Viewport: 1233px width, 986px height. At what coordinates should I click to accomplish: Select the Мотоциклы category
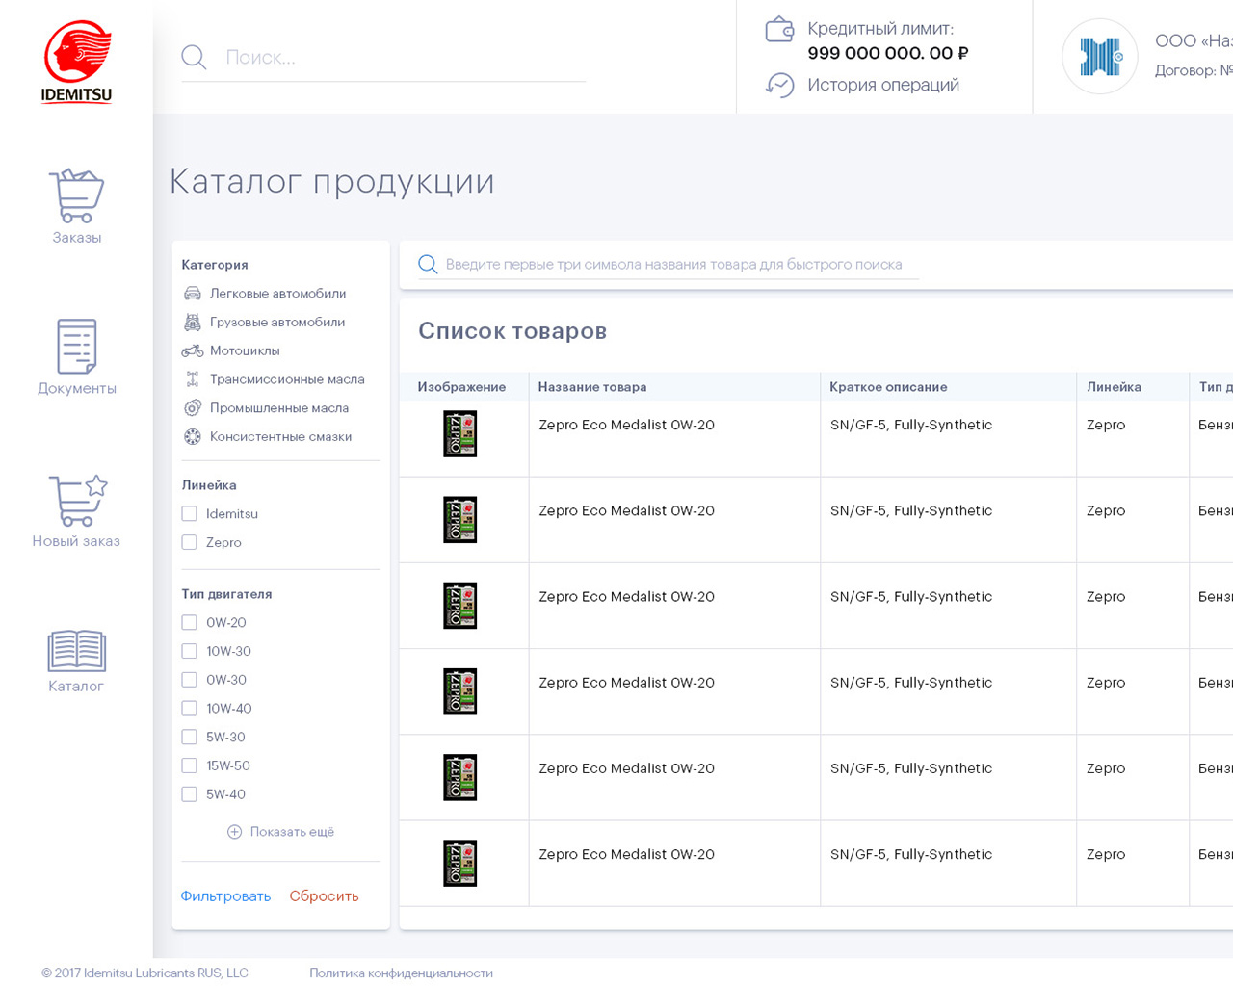click(x=245, y=350)
